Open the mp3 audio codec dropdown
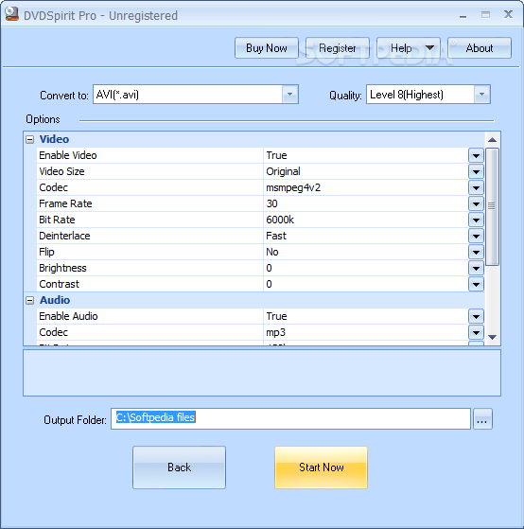This screenshot has height=529, width=524. pyautogui.click(x=476, y=333)
